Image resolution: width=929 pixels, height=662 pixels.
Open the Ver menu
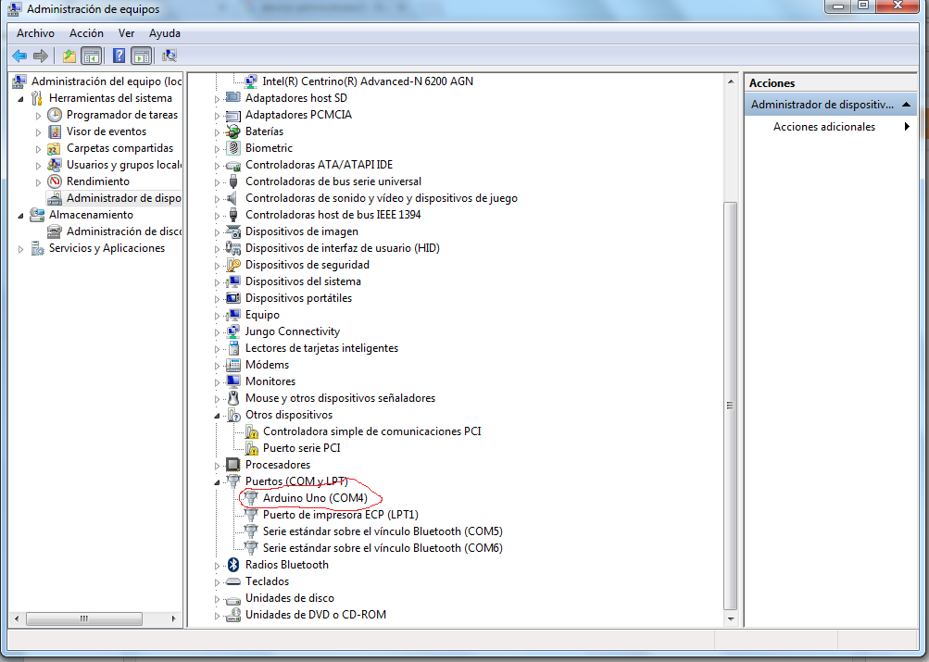point(126,33)
